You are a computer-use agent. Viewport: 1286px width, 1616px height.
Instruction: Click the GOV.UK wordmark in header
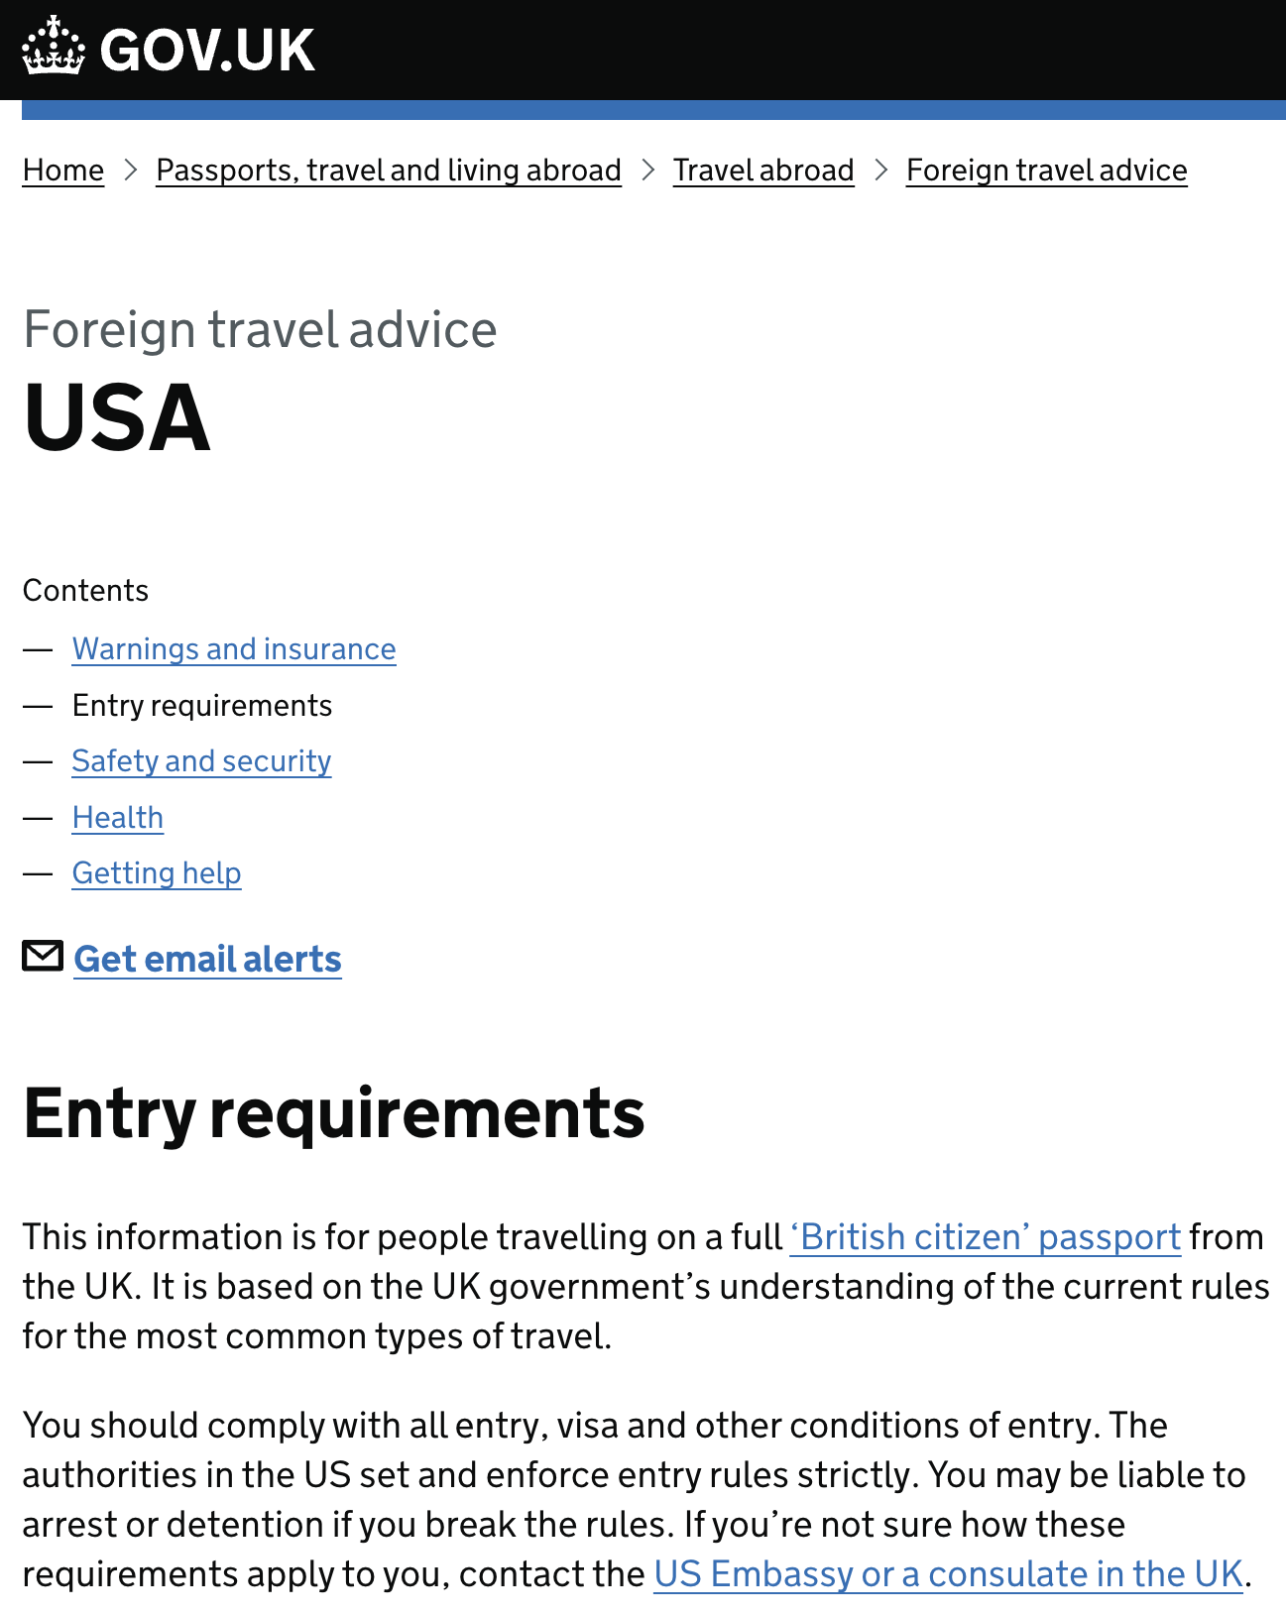pos(207,50)
